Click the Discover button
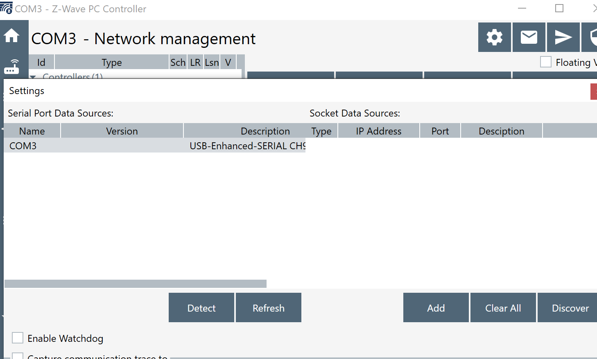Image resolution: width=597 pixels, height=359 pixels. [x=569, y=308]
